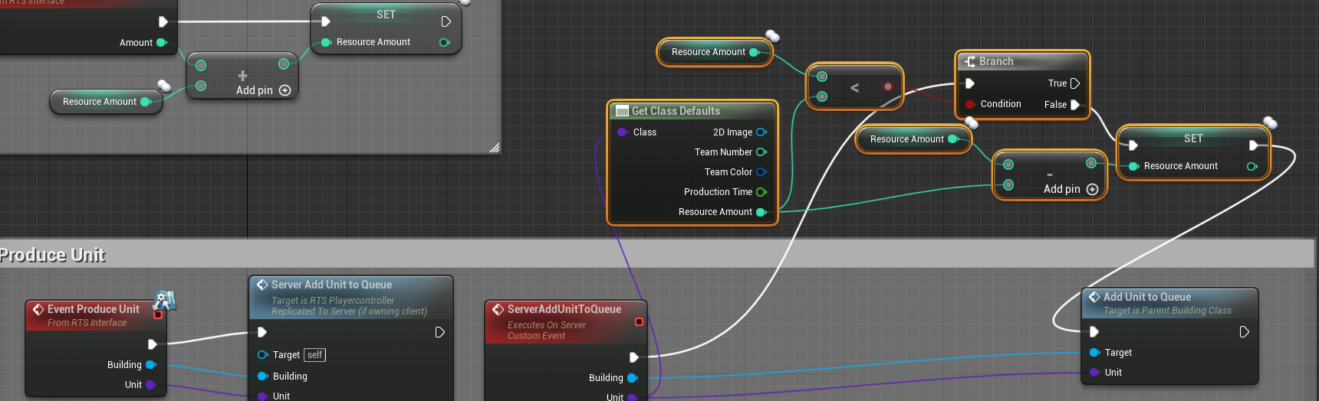Click the red delegate pin on ServerAddUnitToQueue event
Viewport: 1319px width, 401px height.
pos(639,321)
